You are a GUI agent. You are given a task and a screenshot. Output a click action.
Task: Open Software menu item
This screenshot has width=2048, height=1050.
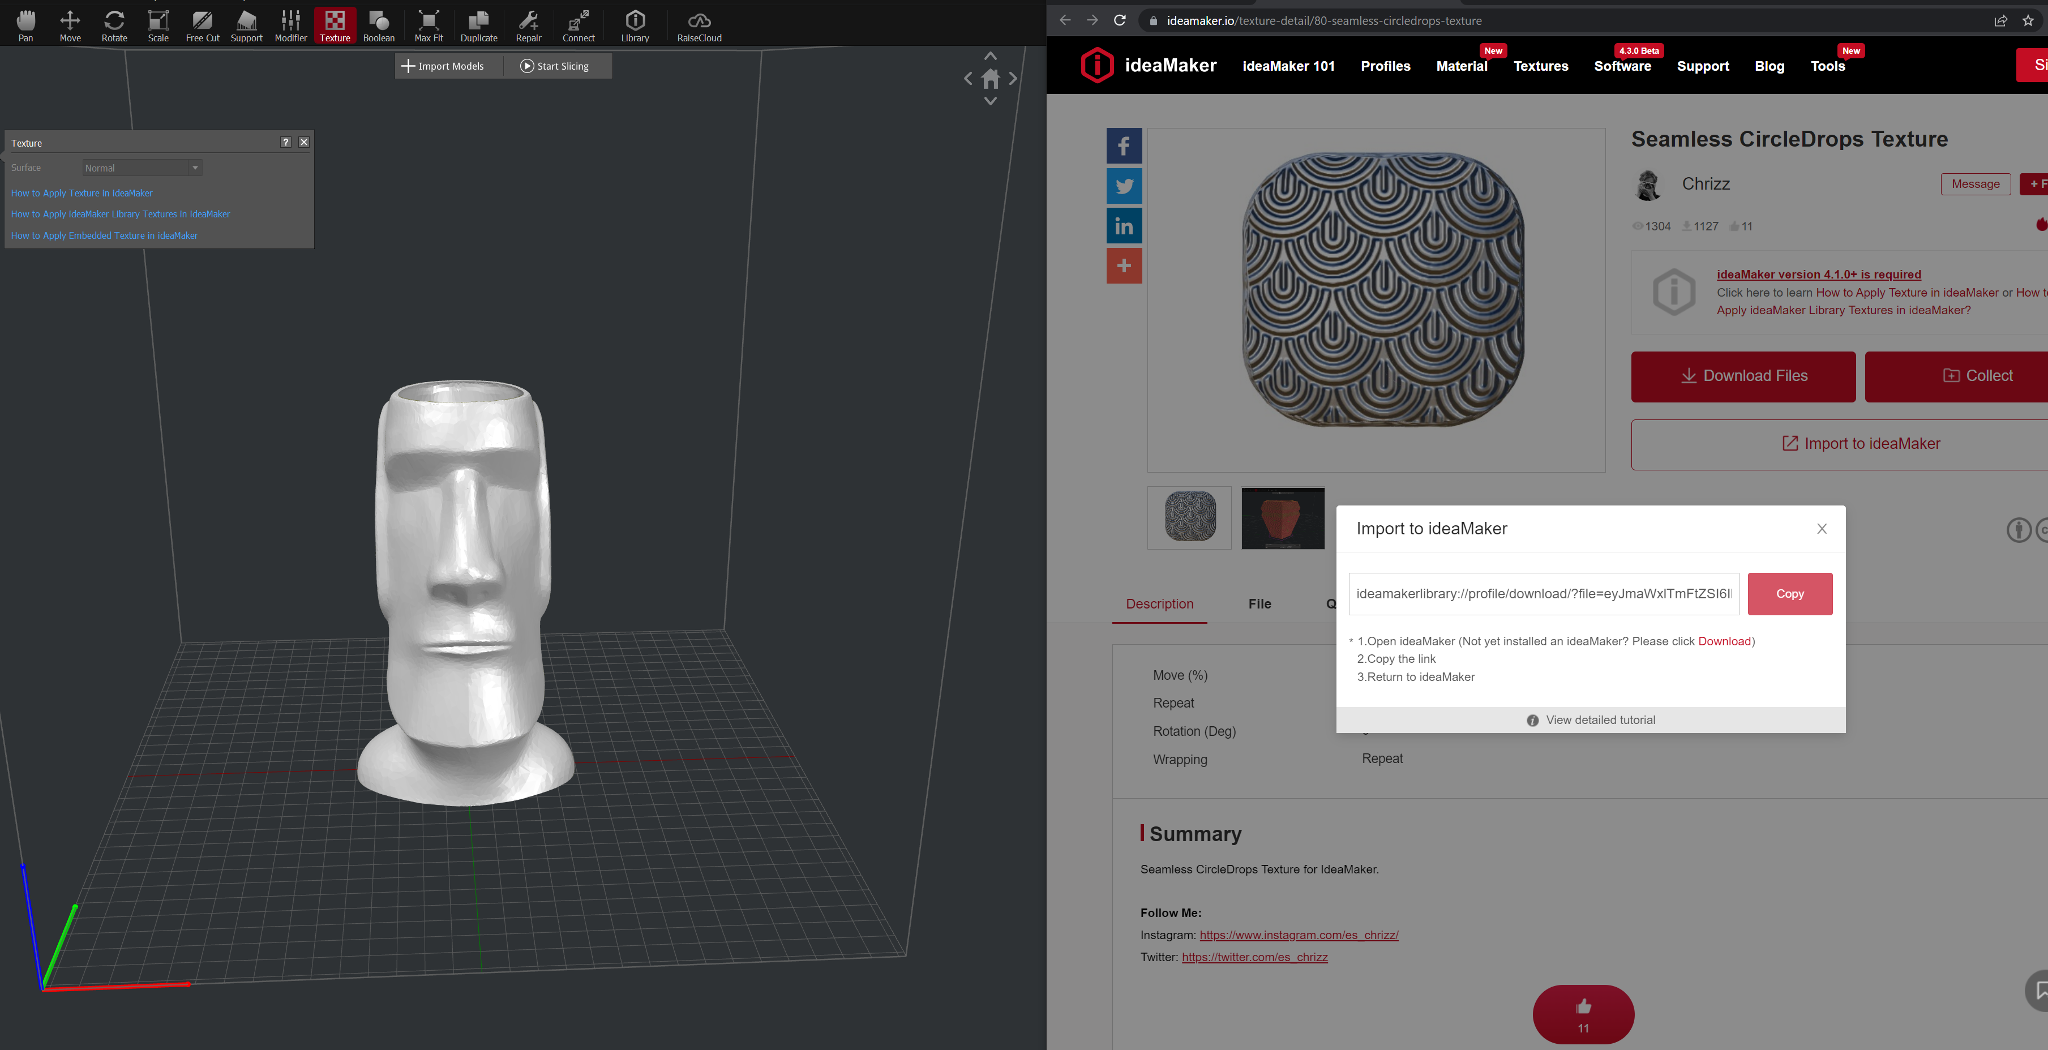click(1623, 66)
